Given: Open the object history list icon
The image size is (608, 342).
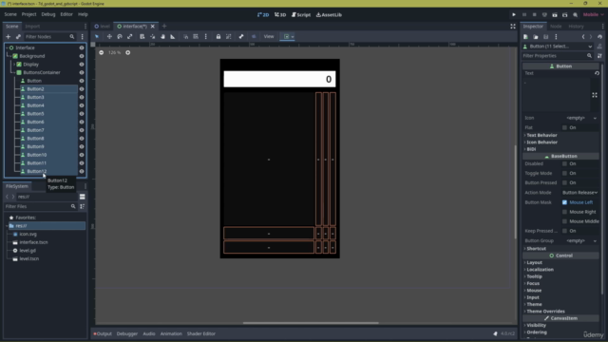Looking at the screenshot, I should coord(599,37).
